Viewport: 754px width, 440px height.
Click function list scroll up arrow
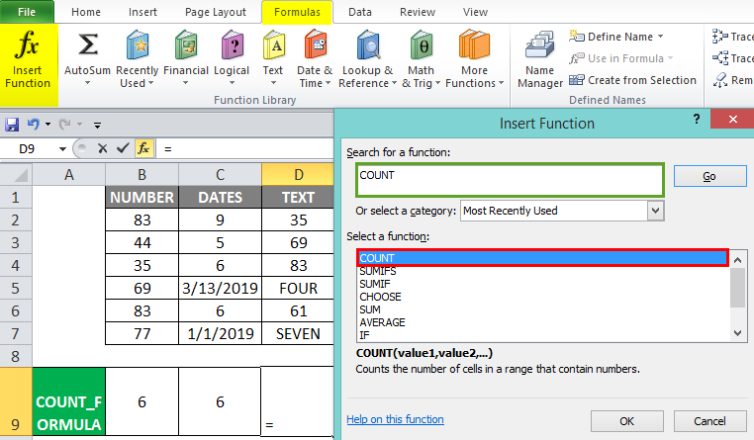737,260
